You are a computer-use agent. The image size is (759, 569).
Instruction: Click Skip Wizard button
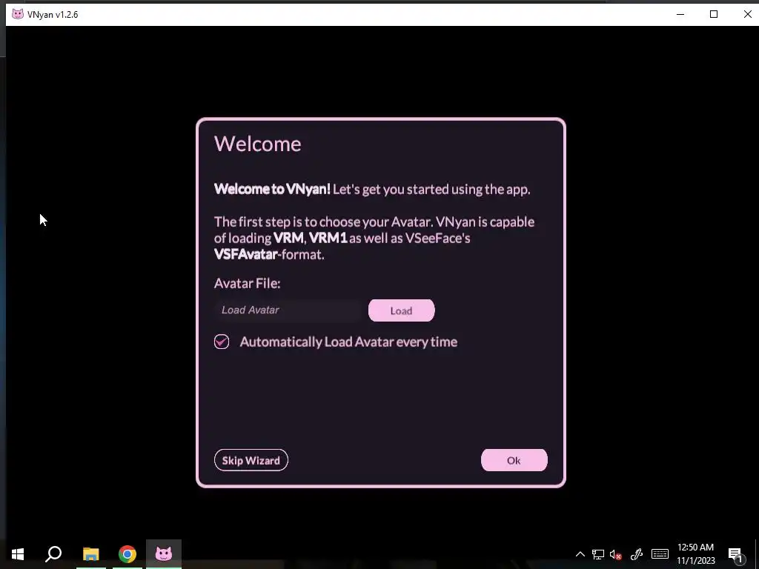click(251, 460)
